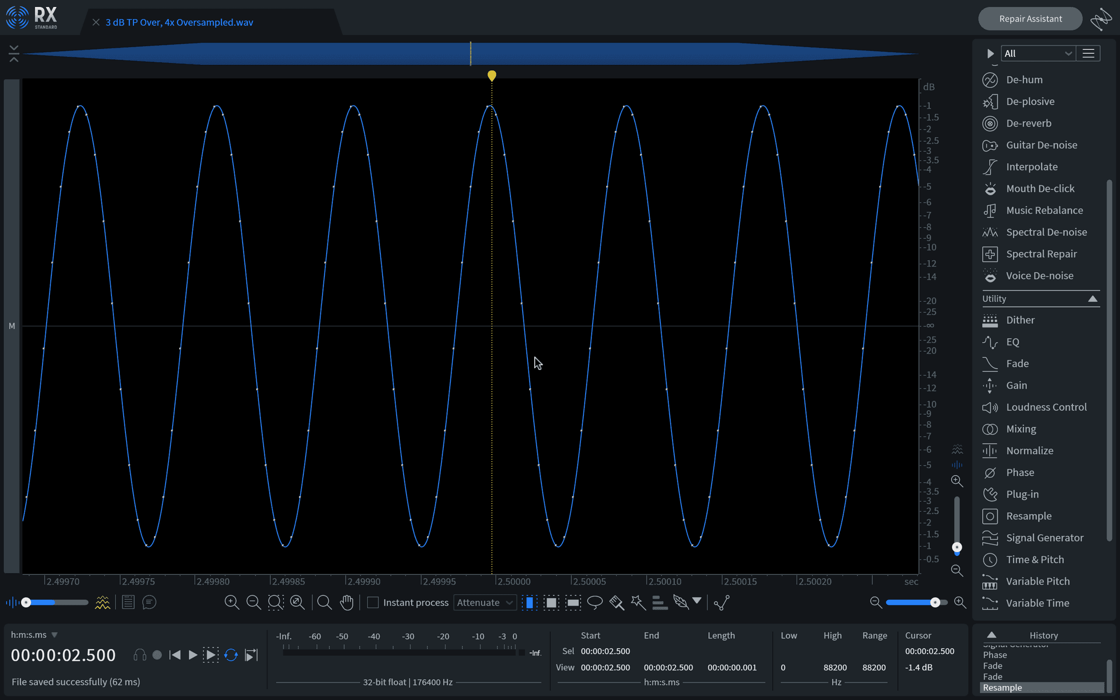Viewport: 1120px width, 700px height.
Task: Collapse the Utility section
Action: pos(1092,299)
